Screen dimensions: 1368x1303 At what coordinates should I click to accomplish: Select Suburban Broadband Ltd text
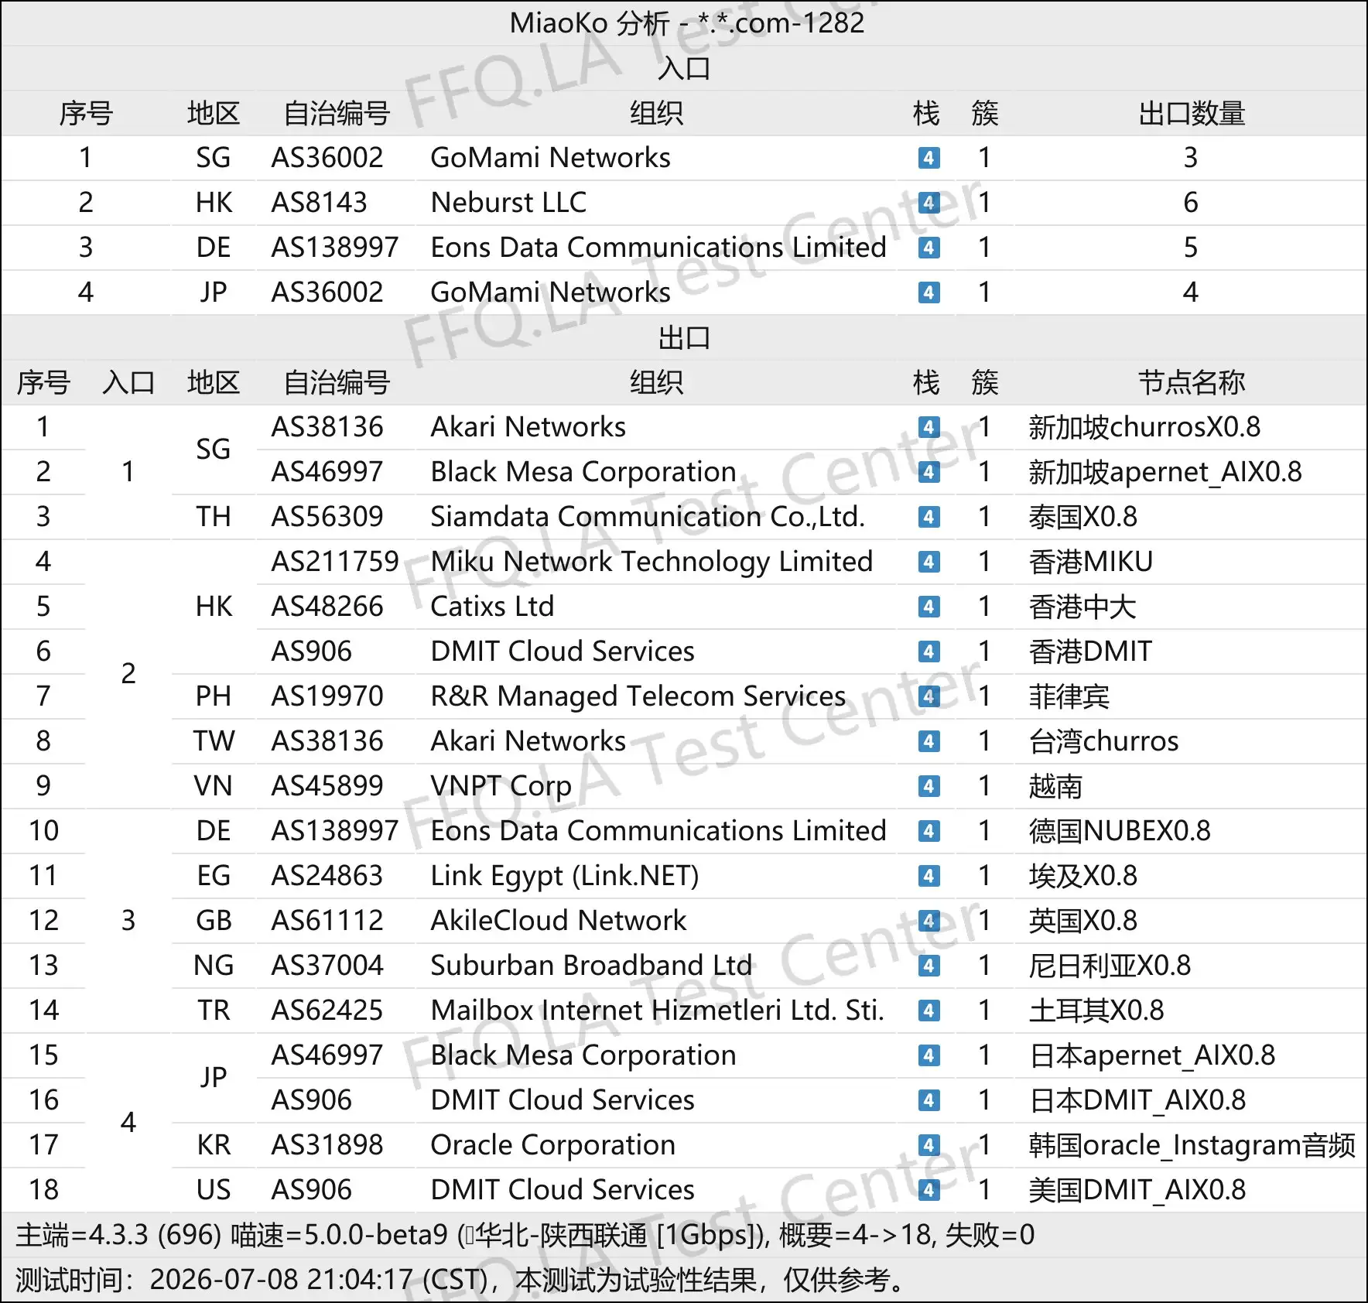coord(591,966)
